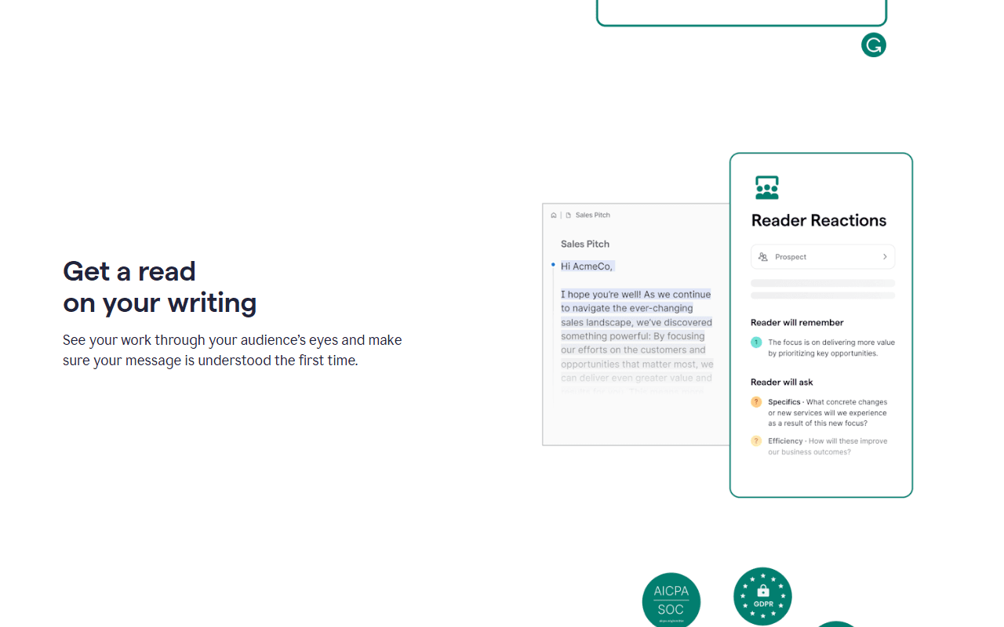Click the highlighted Hi AcmeCo greeting
The width and height of the screenshot is (1004, 627).
click(587, 266)
